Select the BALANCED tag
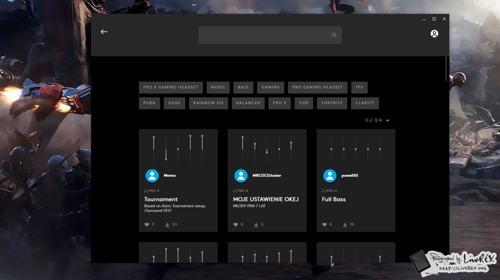500x280 pixels. (x=248, y=103)
